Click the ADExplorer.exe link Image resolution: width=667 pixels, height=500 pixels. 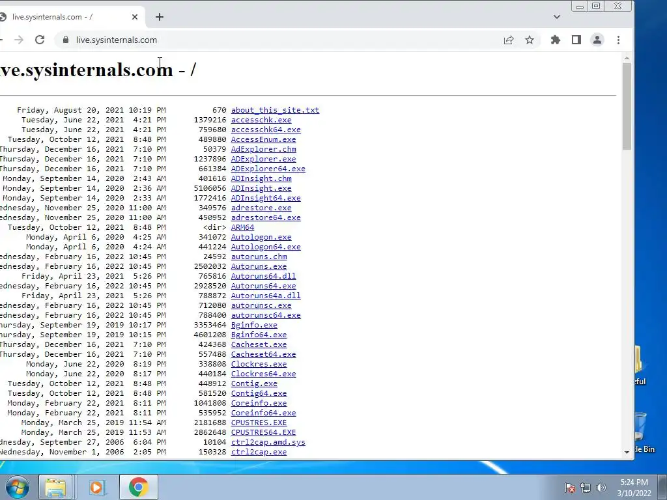(x=263, y=159)
